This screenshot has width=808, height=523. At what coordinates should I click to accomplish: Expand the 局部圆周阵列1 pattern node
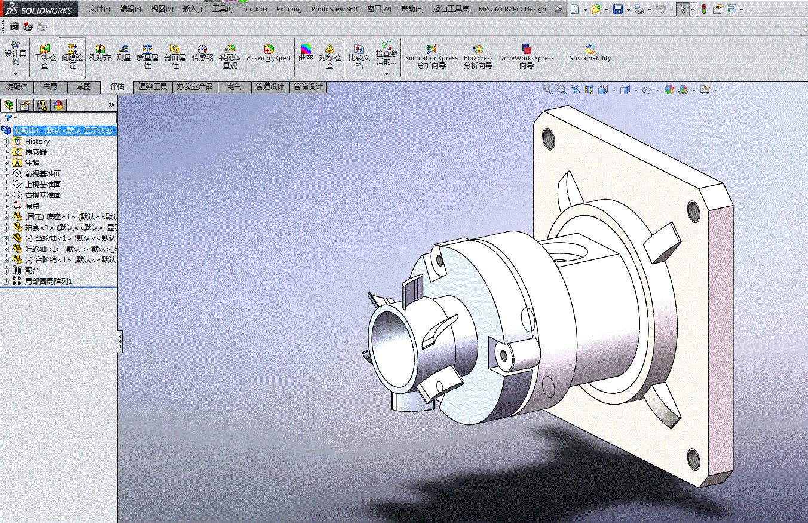[6, 282]
